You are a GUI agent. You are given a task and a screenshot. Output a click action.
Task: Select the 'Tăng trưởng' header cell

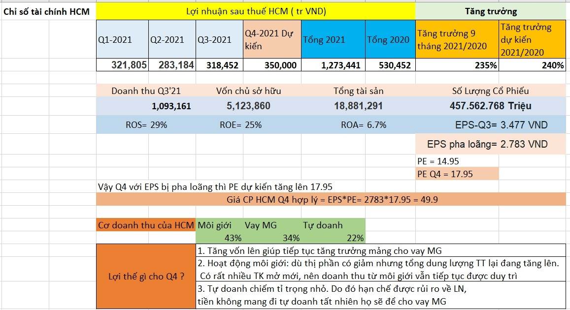point(491,11)
